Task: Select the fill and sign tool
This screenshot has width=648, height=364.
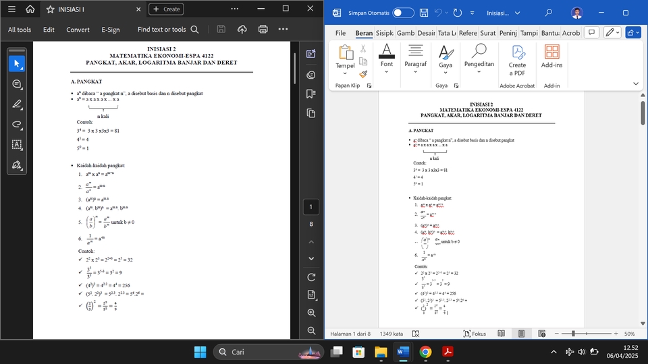Action: 17,165
